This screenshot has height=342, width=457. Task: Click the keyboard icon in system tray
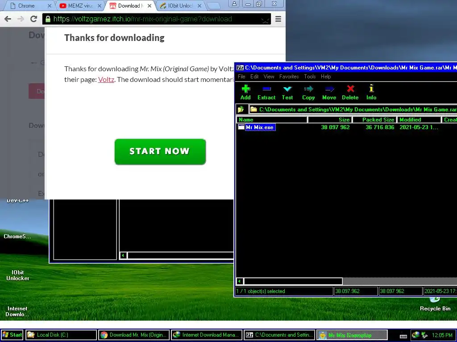(x=403, y=336)
